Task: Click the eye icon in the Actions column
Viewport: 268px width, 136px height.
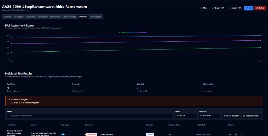Action: 230,134
